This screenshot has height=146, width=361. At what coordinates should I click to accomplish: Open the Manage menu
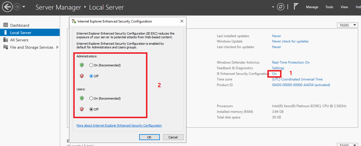[x=312, y=7]
